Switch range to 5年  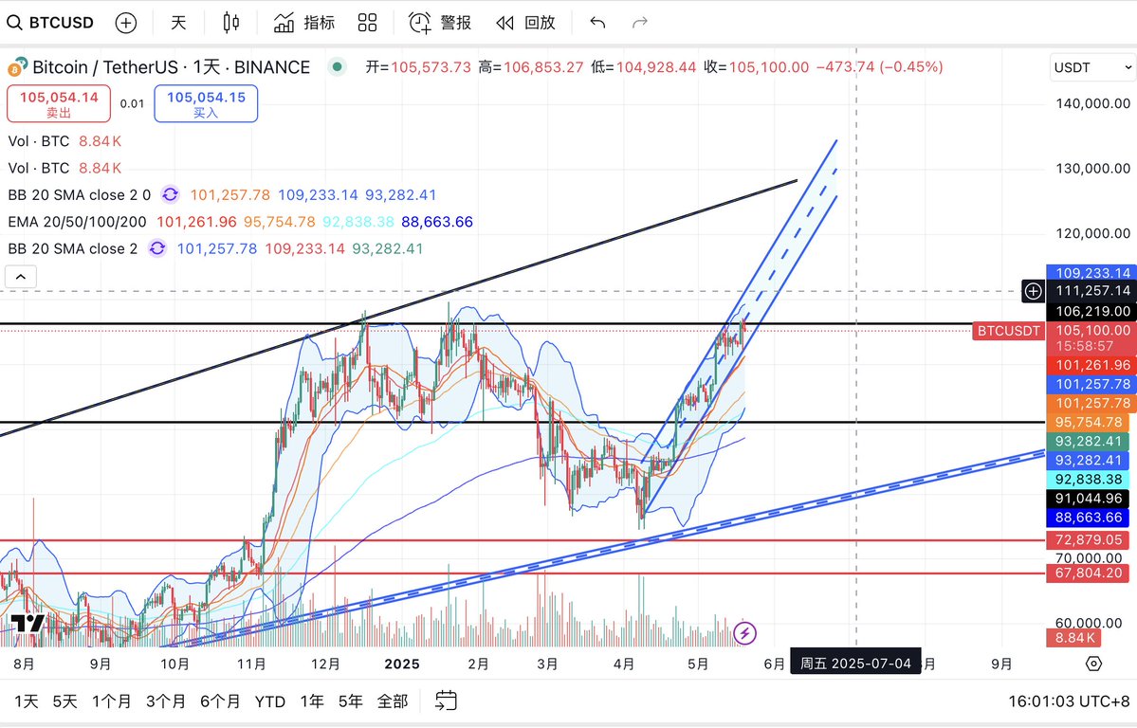[350, 701]
